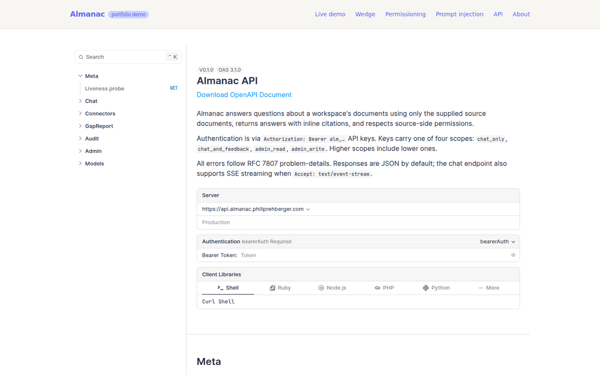Focus the sidebar Search field
Screen dimensions: 600x375
[128, 57]
